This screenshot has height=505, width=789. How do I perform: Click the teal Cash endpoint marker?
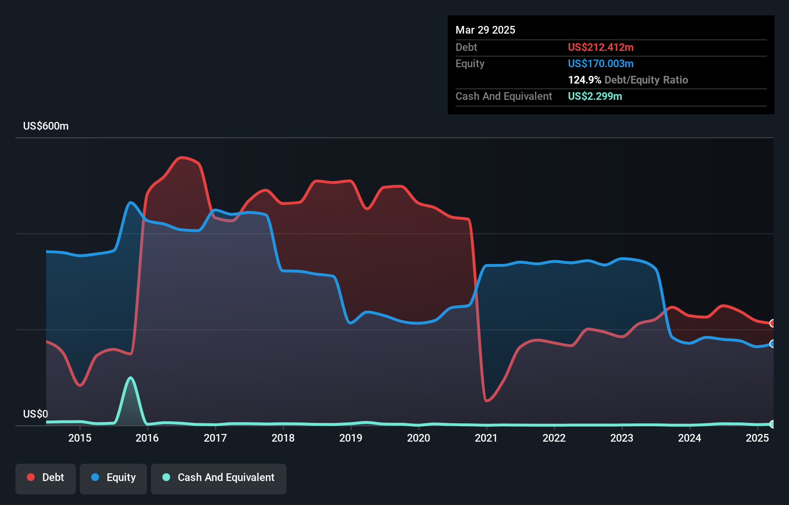pos(773,424)
